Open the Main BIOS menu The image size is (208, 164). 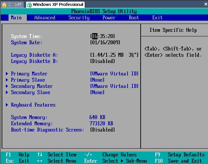[x=16, y=18]
